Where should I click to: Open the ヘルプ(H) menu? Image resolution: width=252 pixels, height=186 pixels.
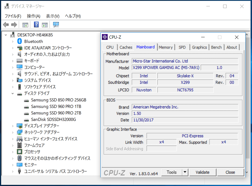[73, 16]
